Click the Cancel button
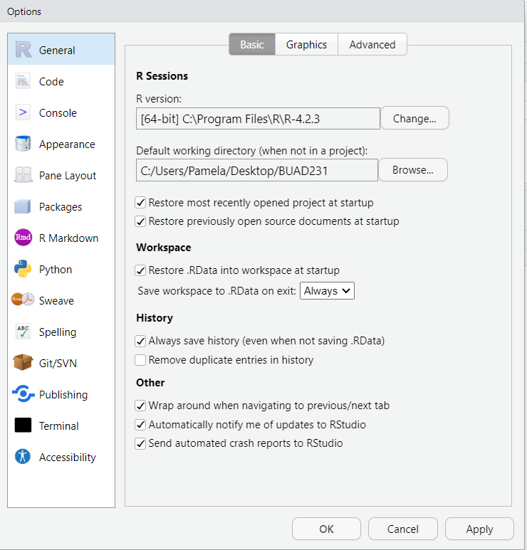The width and height of the screenshot is (527, 550). pyautogui.click(x=403, y=529)
